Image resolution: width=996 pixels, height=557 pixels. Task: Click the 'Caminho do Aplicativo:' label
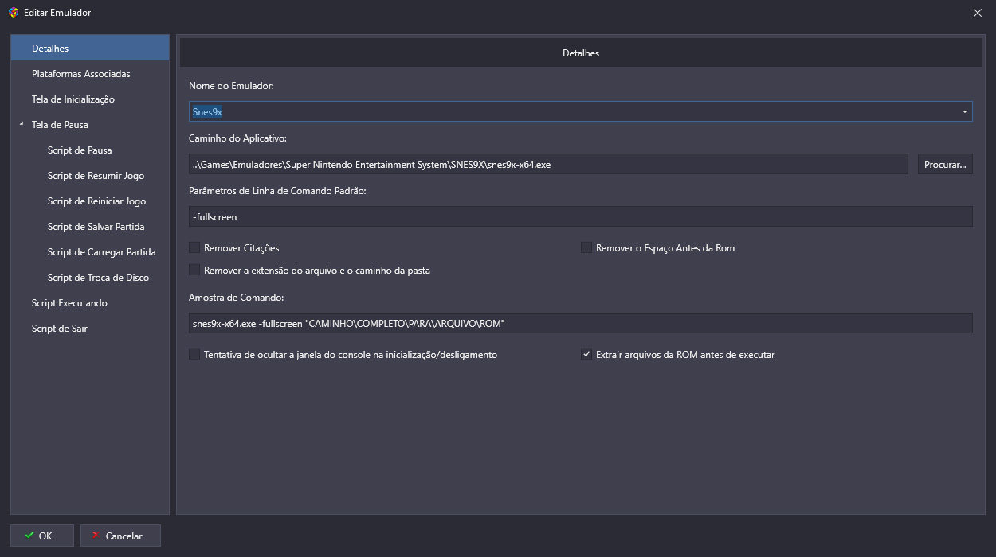coord(237,138)
